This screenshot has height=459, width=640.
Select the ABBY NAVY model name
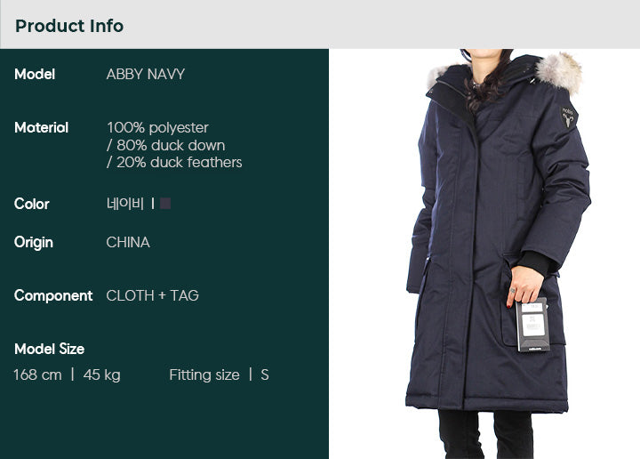click(145, 74)
